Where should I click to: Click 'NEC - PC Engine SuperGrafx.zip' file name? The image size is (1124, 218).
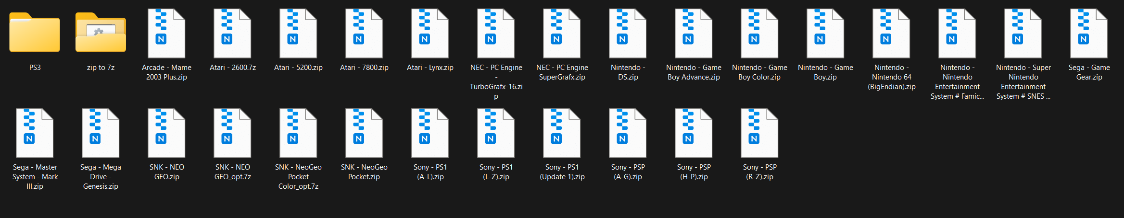click(x=562, y=72)
